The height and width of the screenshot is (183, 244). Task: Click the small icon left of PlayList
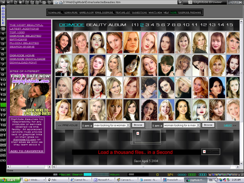click(55, 175)
